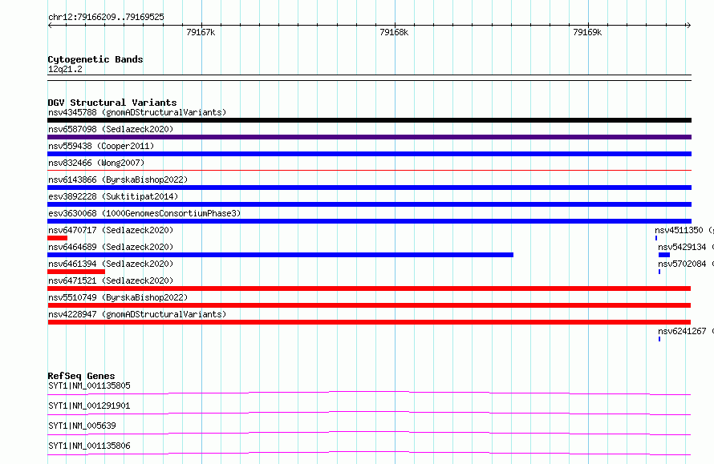Open the esv3892228 (Suktitipat2014) label
This screenshot has height=464, width=714.
point(113,196)
